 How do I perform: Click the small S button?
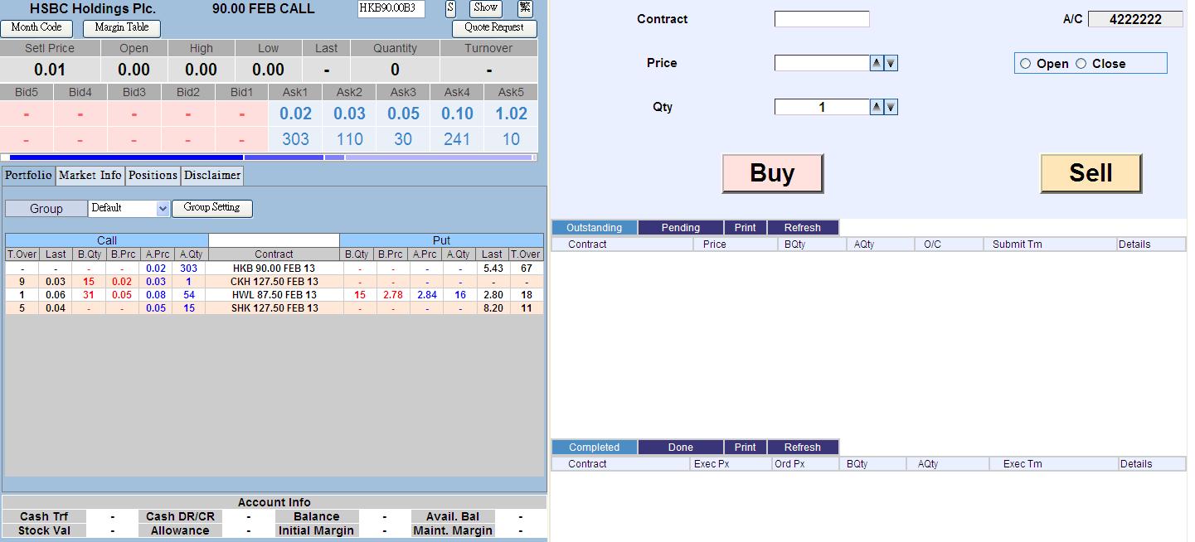tap(450, 8)
